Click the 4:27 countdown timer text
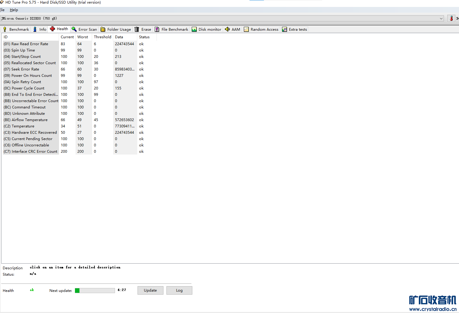This screenshot has width=459, height=313. [122, 290]
